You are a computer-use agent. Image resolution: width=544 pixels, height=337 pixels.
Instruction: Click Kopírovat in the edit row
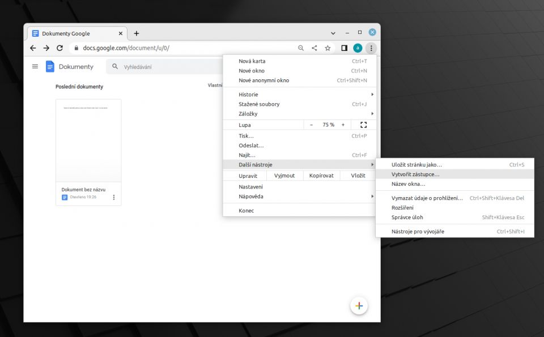coord(321,176)
